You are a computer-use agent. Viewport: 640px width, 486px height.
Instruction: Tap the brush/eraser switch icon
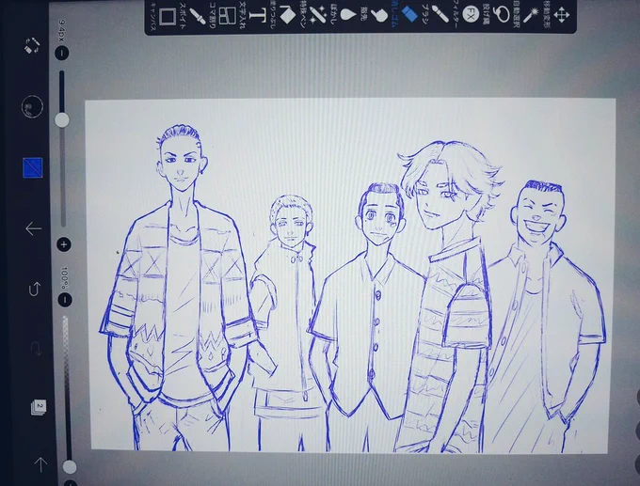(x=33, y=46)
